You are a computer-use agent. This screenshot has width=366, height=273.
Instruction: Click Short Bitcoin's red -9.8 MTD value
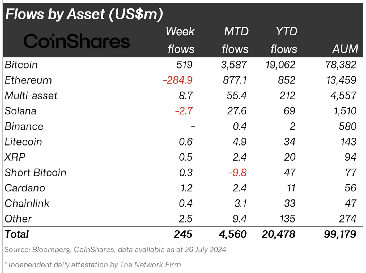point(237,173)
